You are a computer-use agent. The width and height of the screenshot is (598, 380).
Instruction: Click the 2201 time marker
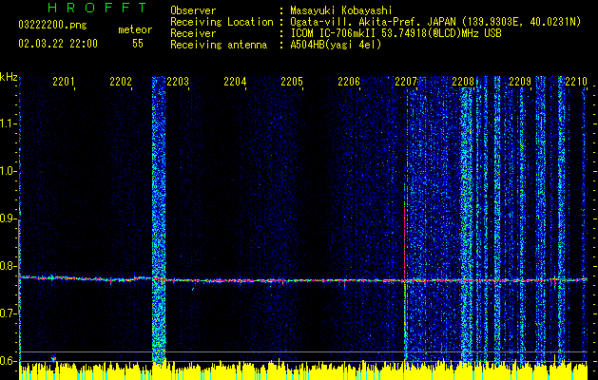point(64,82)
